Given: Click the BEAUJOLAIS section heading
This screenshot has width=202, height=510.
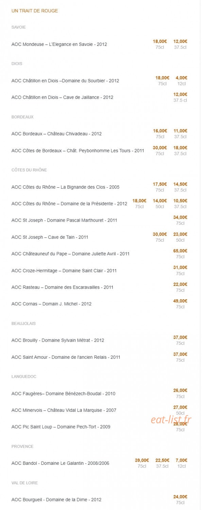Looking at the screenshot, I should tap(23, 324).
